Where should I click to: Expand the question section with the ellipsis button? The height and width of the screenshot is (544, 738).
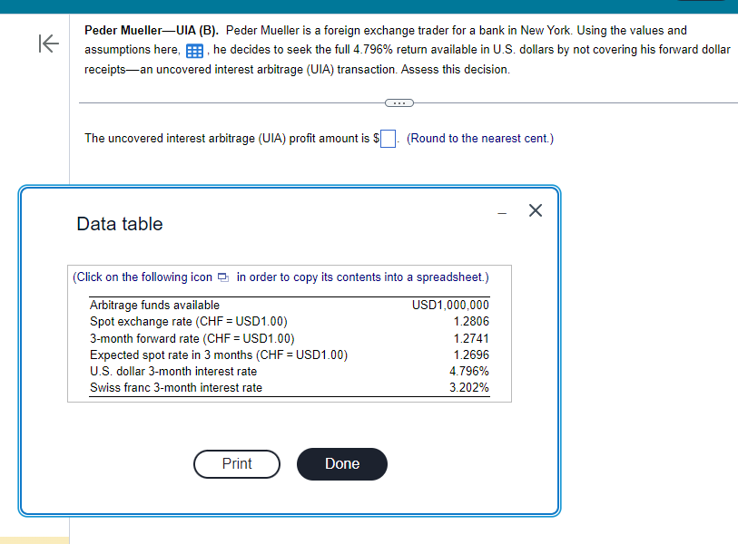[x=399, y=102]
